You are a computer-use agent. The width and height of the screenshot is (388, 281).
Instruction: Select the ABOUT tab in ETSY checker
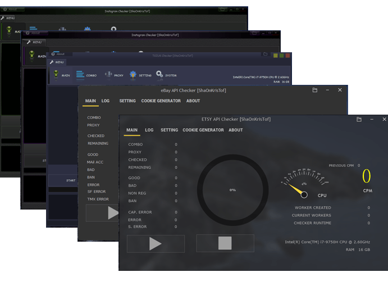click(236, 130)
